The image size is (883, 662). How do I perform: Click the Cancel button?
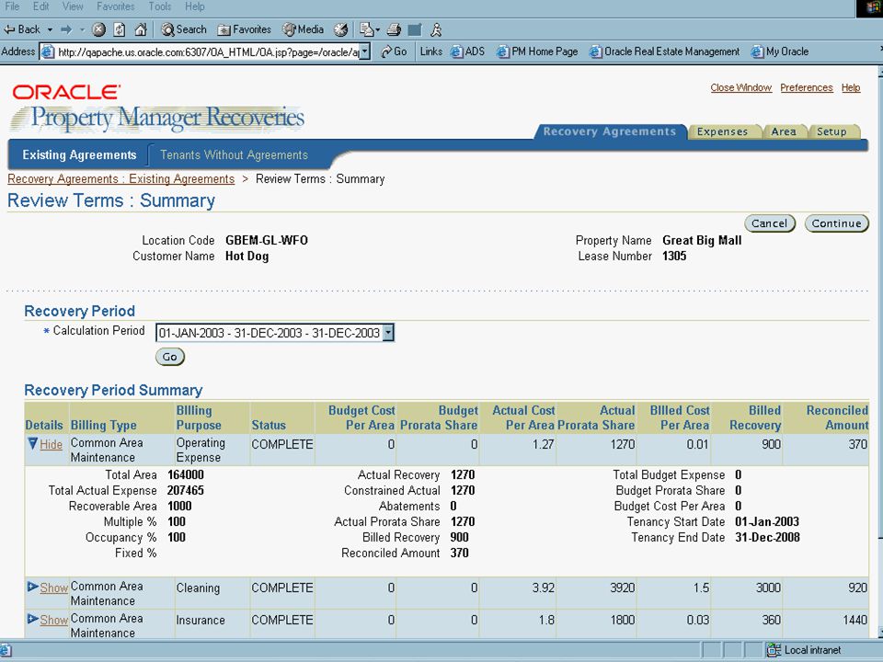(769, 223)
